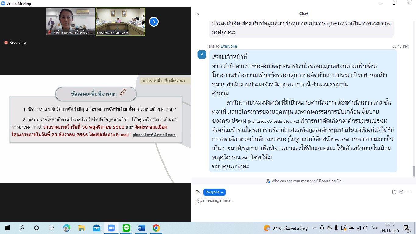The height and width of the screenshot is (234, 416).
Task: Click the Everyone link in message header
Action: coord(229,46)
